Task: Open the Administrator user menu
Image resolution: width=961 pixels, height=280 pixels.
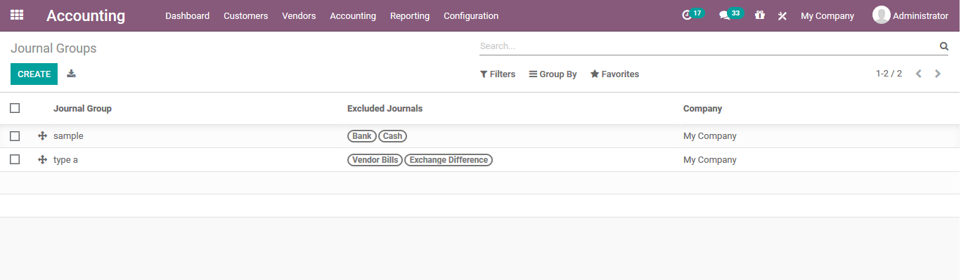Action: coord(910,15)
